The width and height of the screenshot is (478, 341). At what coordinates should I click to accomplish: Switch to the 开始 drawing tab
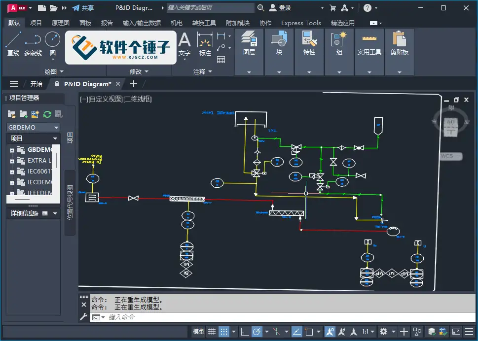37,83
